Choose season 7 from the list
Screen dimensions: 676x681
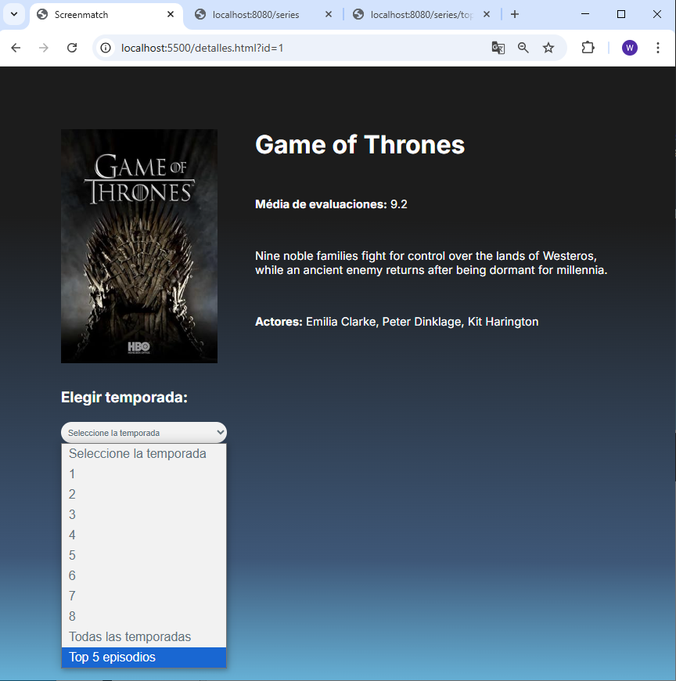click(x=144, y=596)
